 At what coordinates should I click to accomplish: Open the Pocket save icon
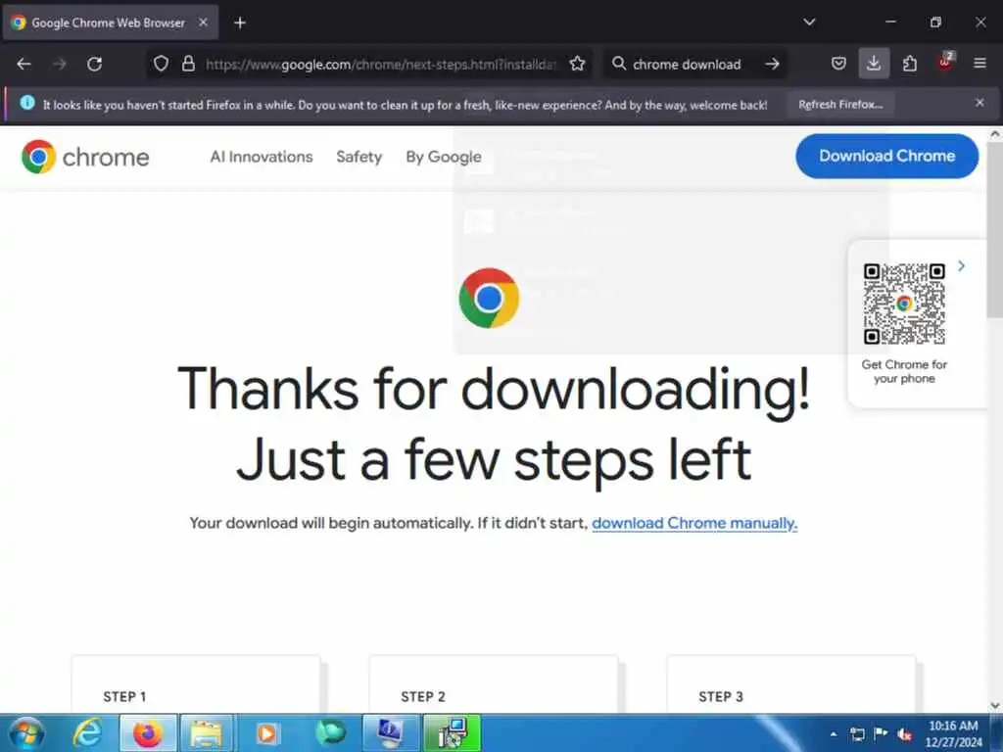click(838, 64)
